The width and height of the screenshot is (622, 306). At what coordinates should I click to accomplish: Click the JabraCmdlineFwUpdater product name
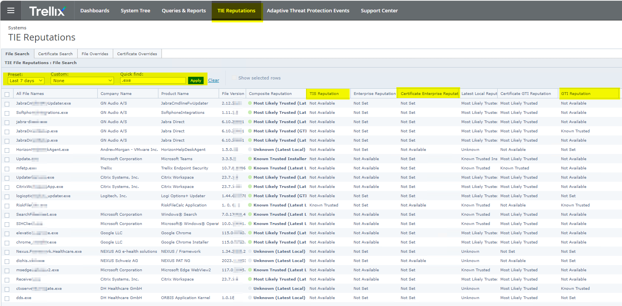(185, 103)
